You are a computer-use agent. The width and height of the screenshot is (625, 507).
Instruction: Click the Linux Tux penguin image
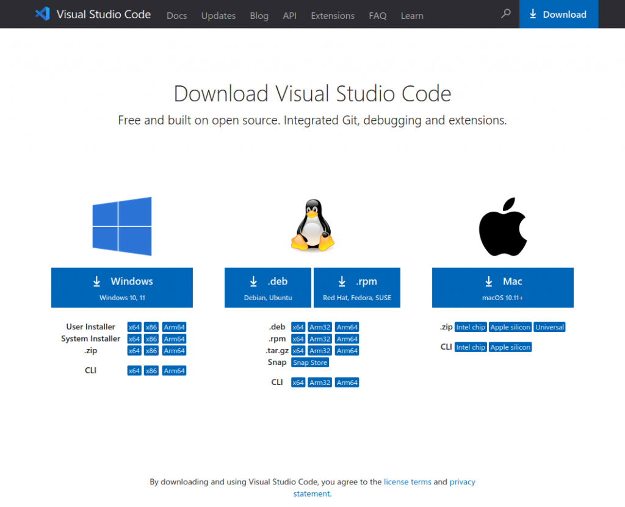pos(312,226)
